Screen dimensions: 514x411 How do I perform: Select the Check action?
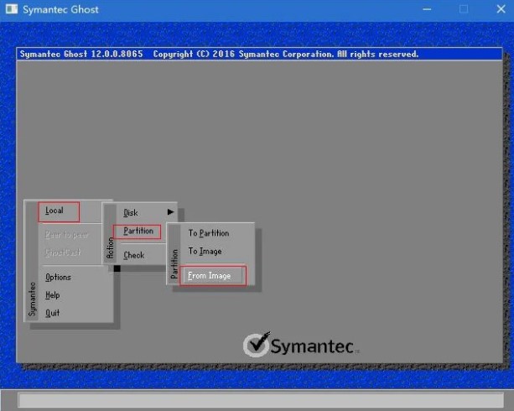[134, 255]
